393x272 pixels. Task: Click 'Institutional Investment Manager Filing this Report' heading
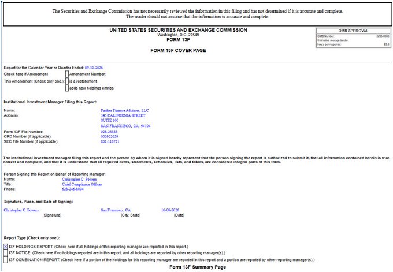[50, 102]
